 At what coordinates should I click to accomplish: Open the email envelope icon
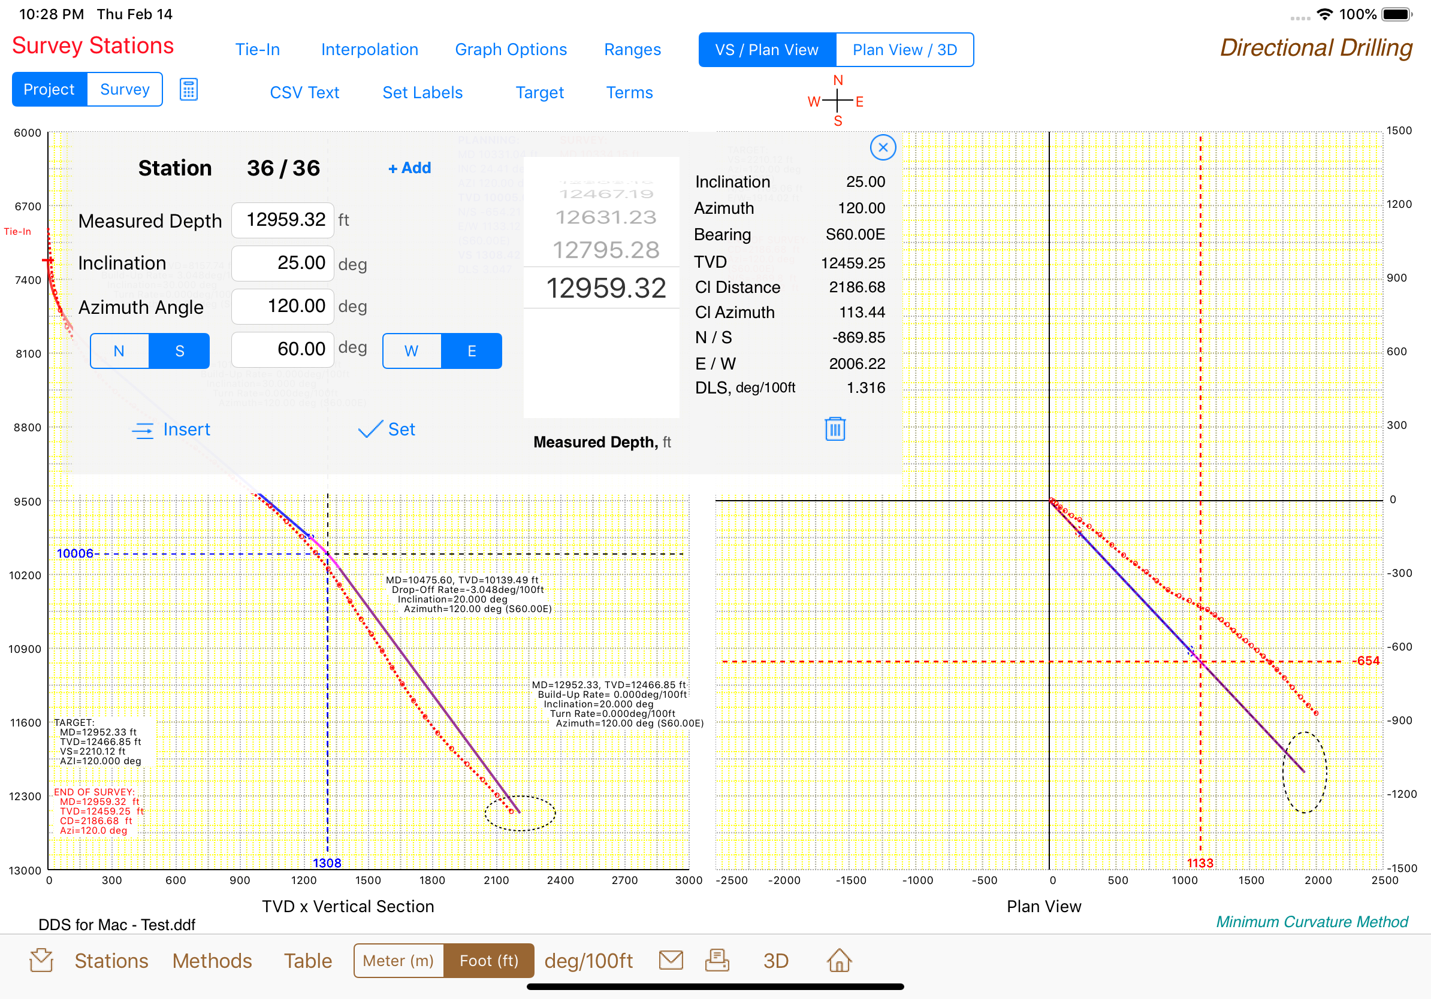(671, 959)
